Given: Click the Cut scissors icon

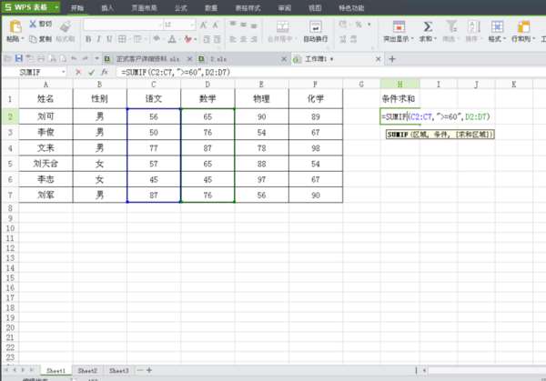Looking at the screenshot, I should tap(33, 24).
